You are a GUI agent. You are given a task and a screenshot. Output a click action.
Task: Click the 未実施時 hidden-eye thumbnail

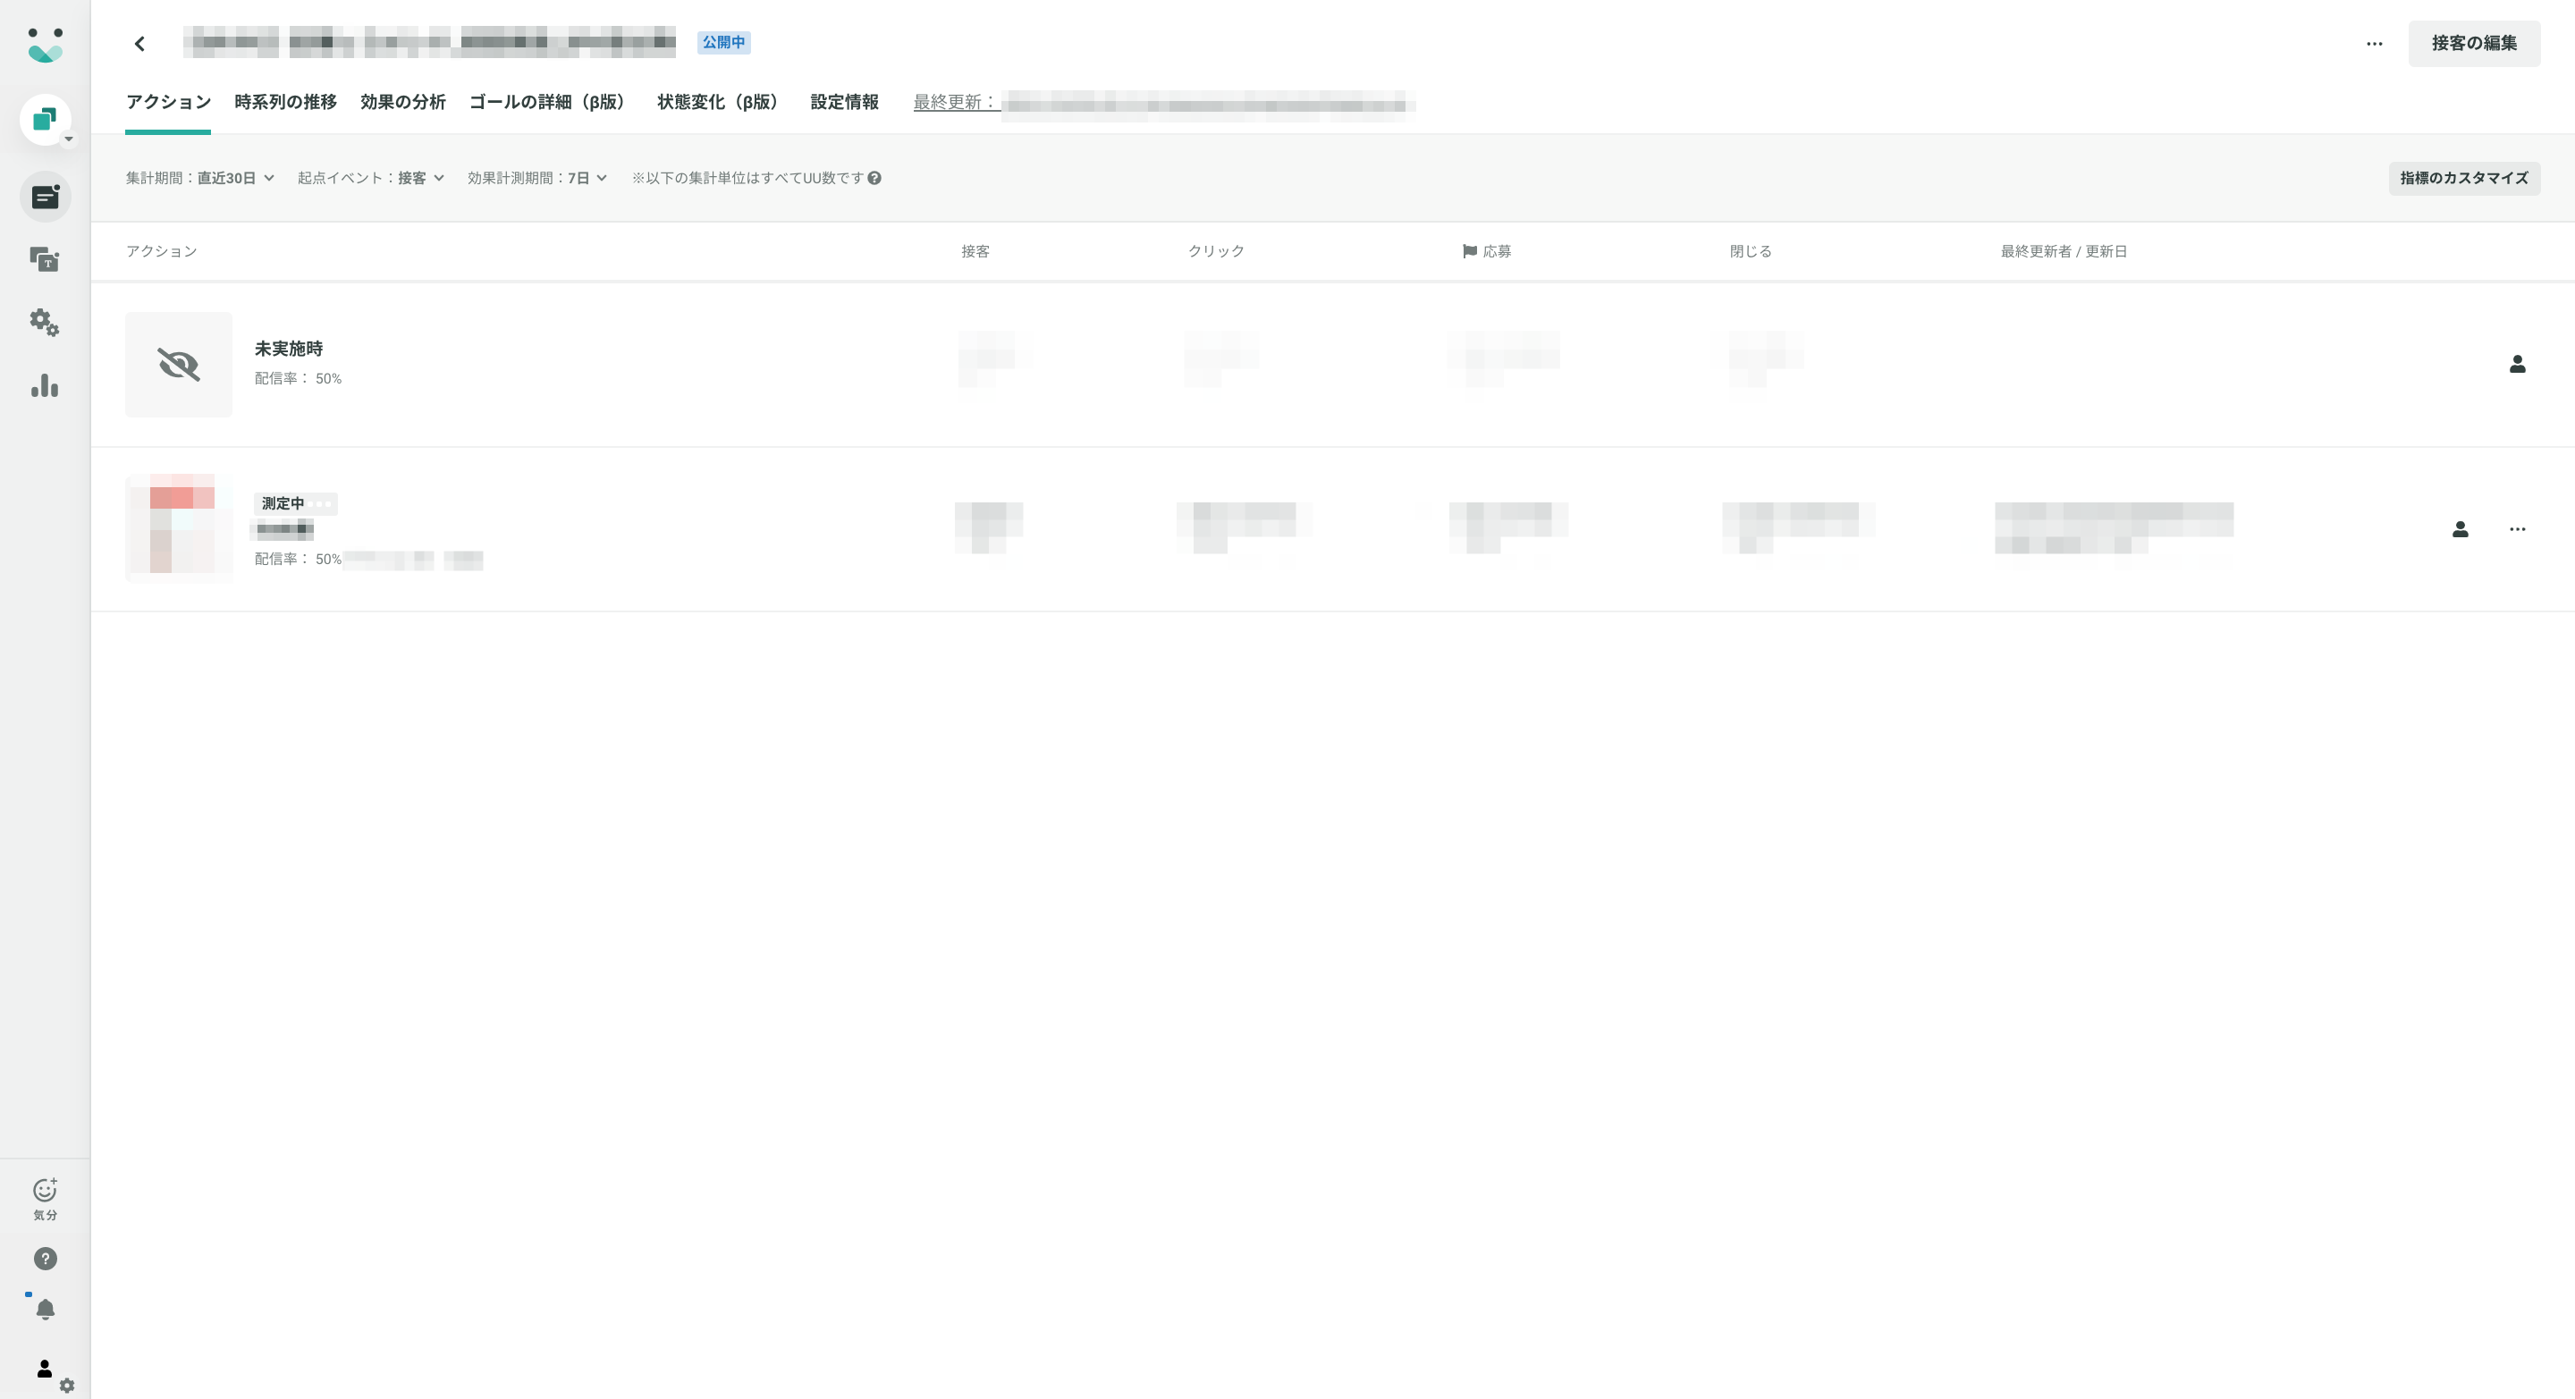(179, 364)
